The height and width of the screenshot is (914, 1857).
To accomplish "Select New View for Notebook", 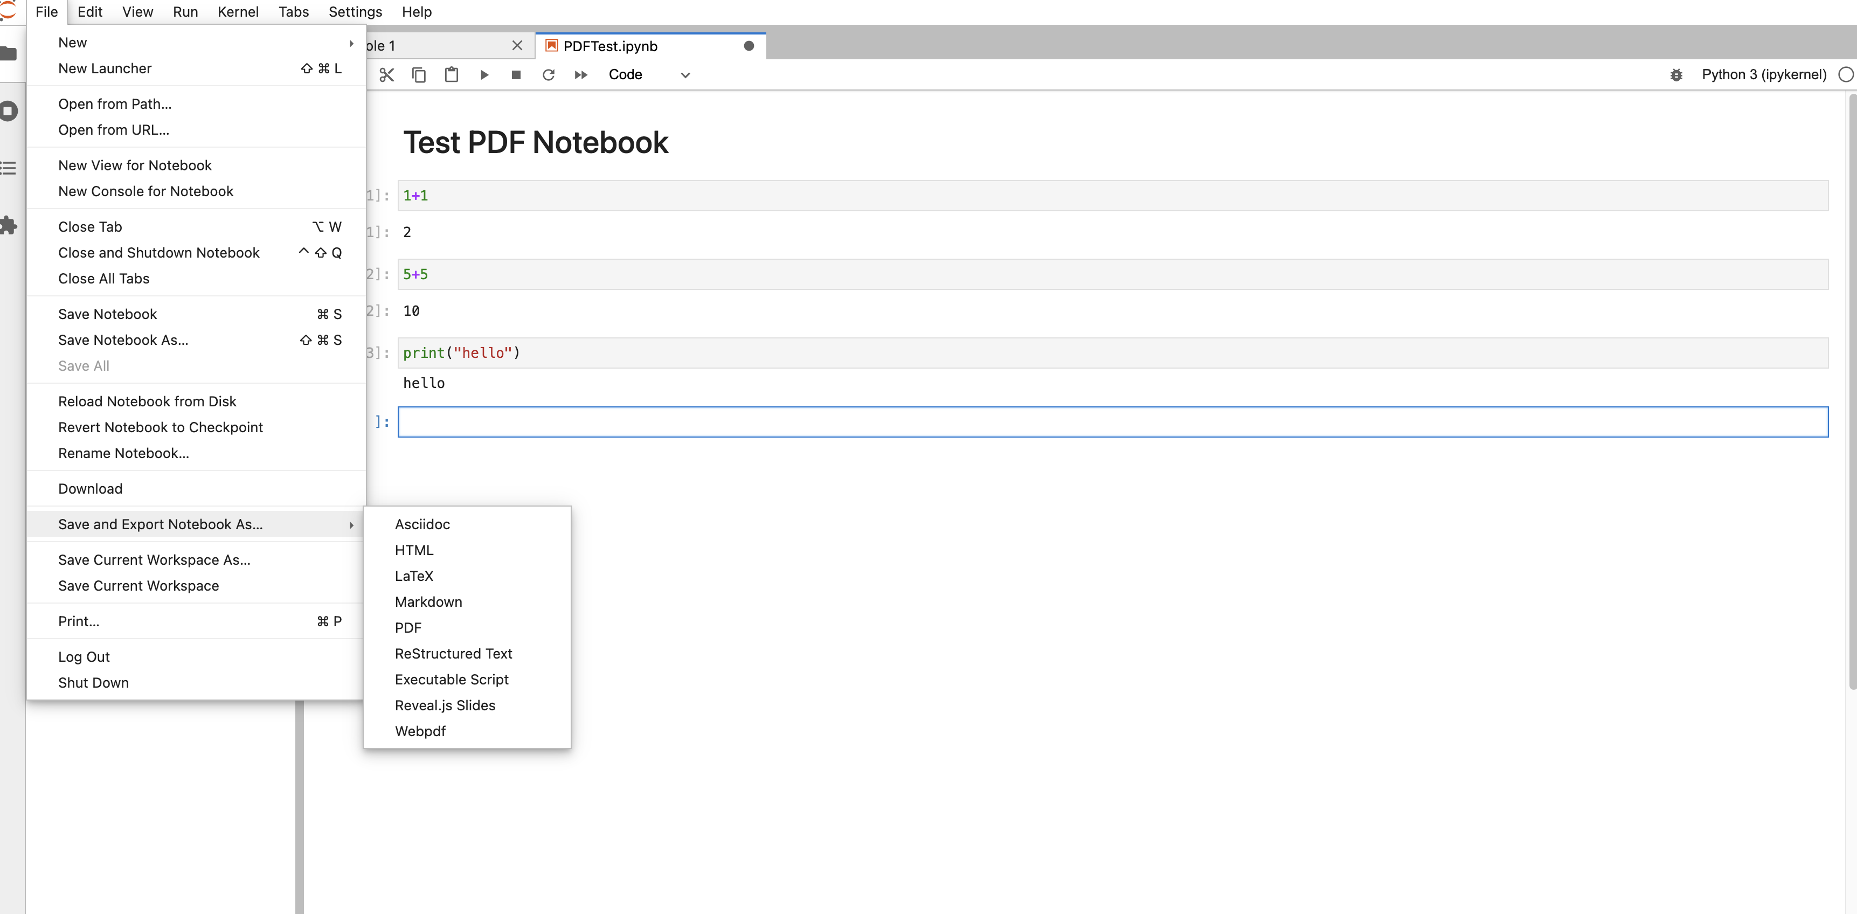I will [x=196, y=166].
